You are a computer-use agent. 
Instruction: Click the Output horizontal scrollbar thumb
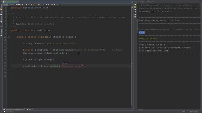click(141, 110)
